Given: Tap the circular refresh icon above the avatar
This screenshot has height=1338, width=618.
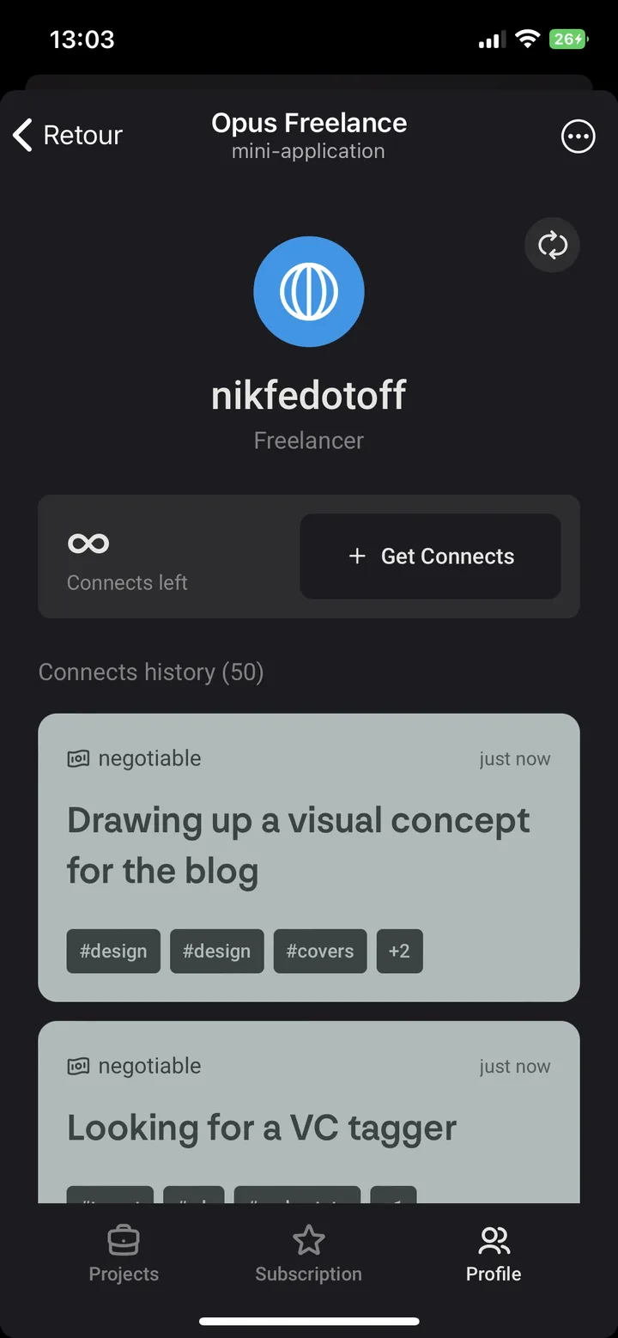Looking at the screenshot, I should coord(552,245).
